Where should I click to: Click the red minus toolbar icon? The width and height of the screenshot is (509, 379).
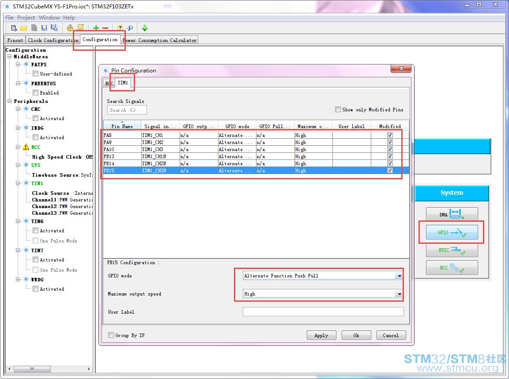click(105, 28)
